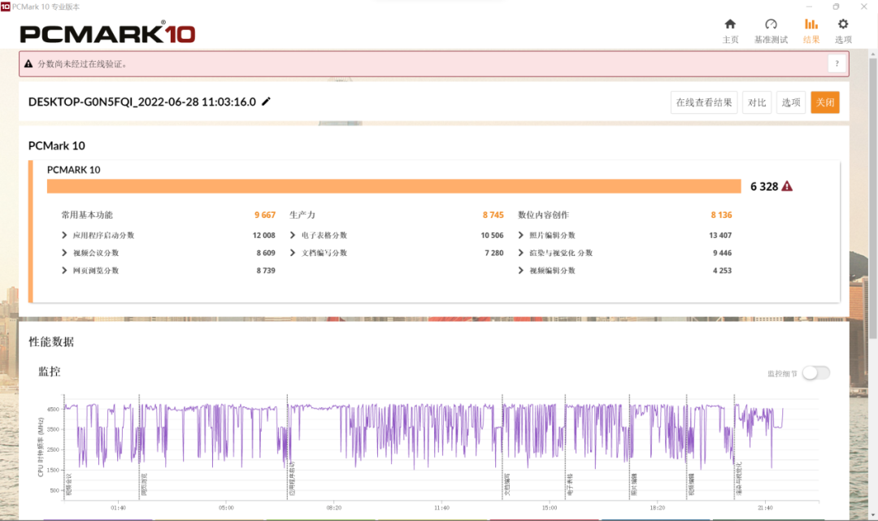Click the 应用程序启动 marker line in chart
This screenshot has width=878, height=521.
(287, 446)
